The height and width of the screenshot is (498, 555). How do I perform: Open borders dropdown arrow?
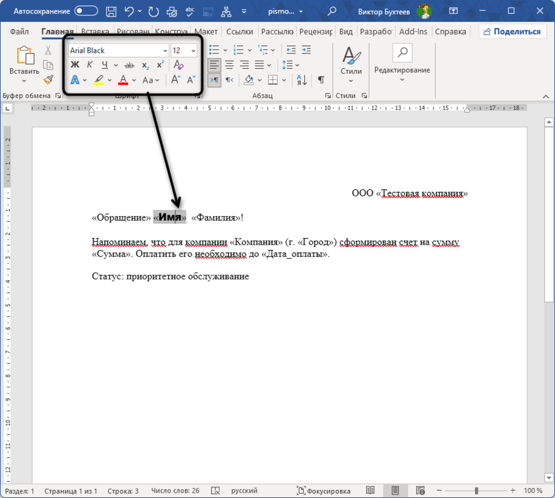pos(284,80)
